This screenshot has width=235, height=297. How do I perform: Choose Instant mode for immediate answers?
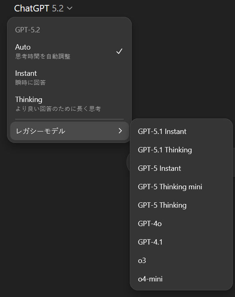coord(69,77)
